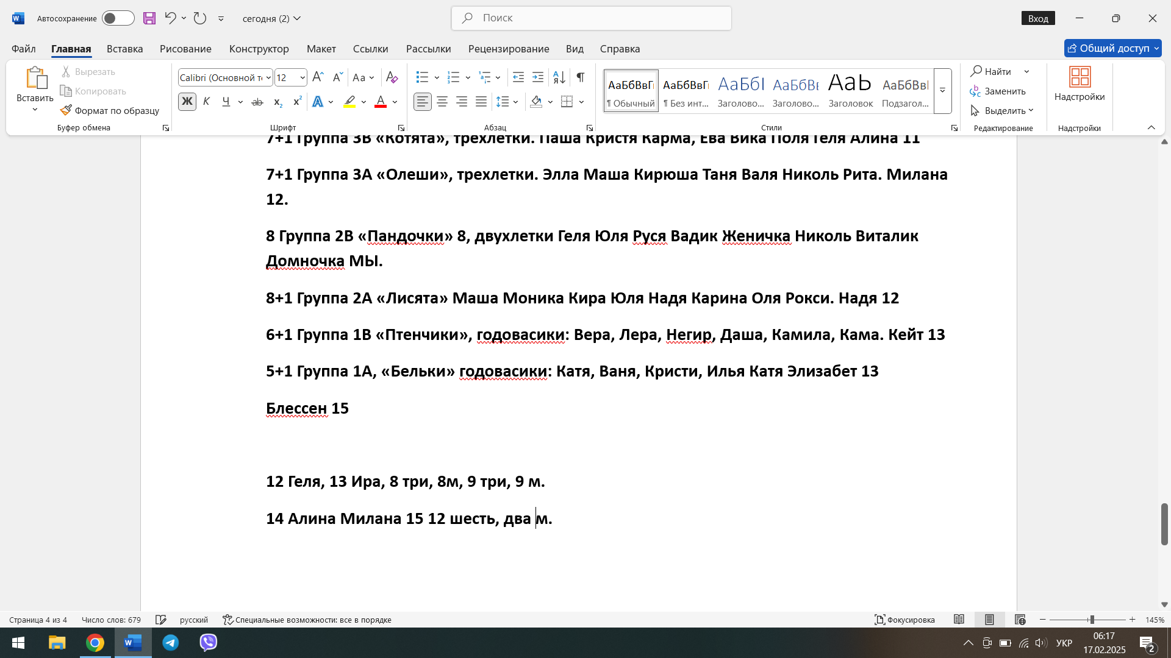Viewport: 1171px width, 658px height.
Task: Open Font dialog launcher (Шрифт)
Action: click(401, 128)
